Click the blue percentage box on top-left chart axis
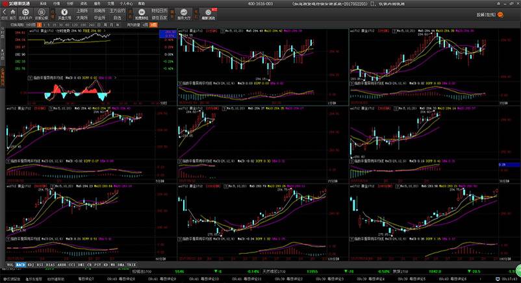The image size is (521, 283). pos(168,34)
